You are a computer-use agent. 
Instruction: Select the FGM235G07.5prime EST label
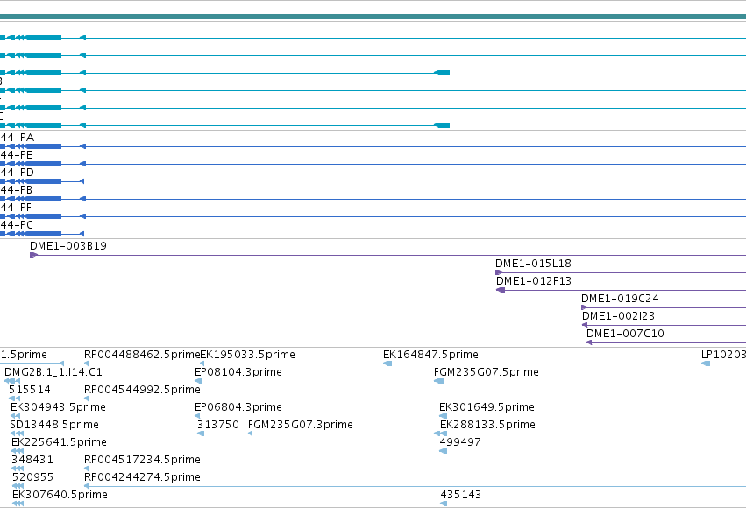pos(486,372)
